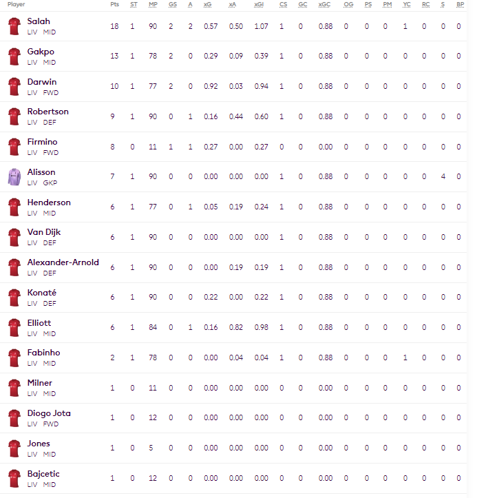477x498 pixels.
Task: Click Firmino's red shirt icon
Action: point(14,147)
